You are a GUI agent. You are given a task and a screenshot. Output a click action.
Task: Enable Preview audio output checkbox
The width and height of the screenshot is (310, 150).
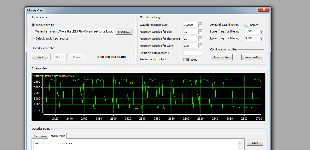[x=185, y=60]
